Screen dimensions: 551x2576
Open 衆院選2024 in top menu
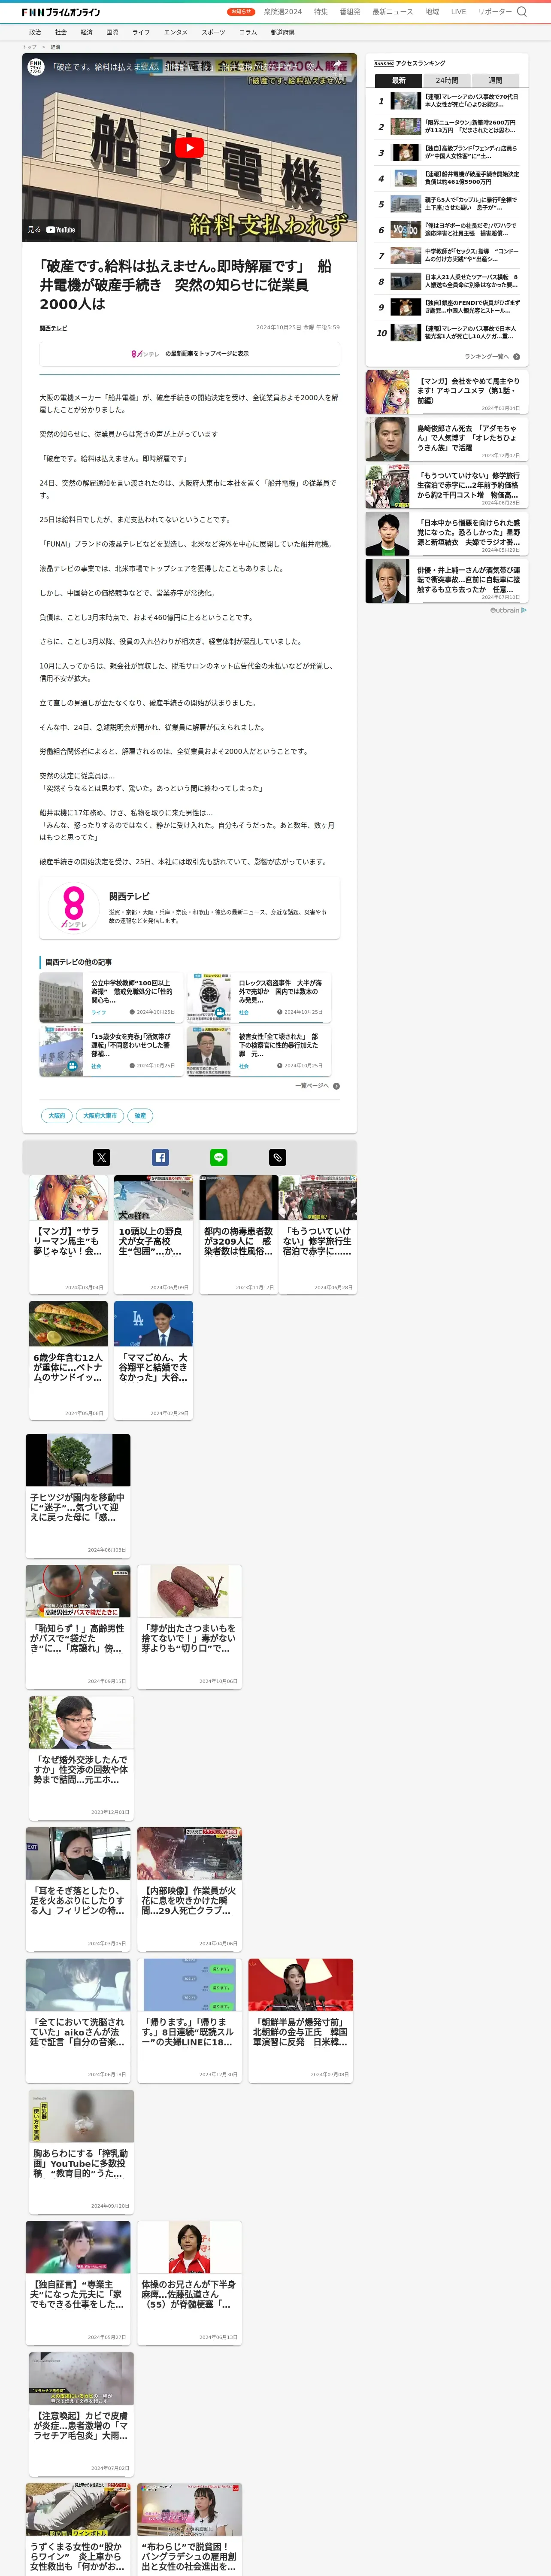pos(283,12)
